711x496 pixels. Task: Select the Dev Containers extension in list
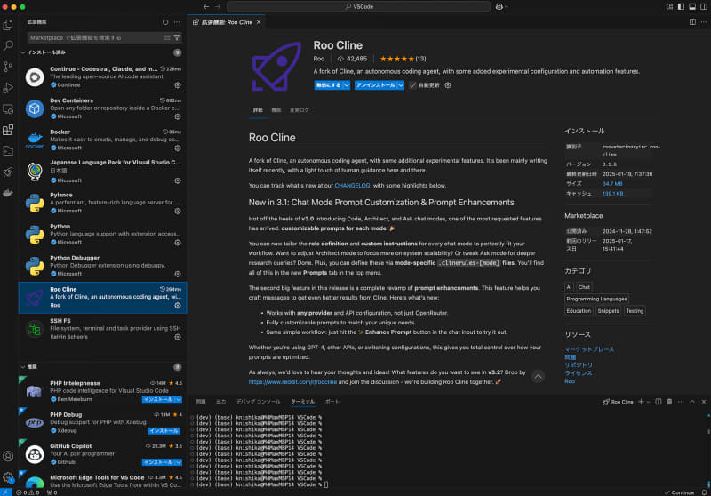click(103, 108)
